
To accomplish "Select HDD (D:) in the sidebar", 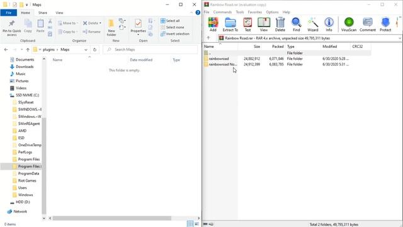I will click(23, 202).
